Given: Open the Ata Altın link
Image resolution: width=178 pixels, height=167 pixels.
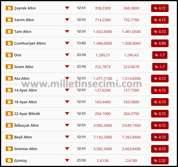Looking at the screenshot, I should pyautogui.click(x=22, y=78).
